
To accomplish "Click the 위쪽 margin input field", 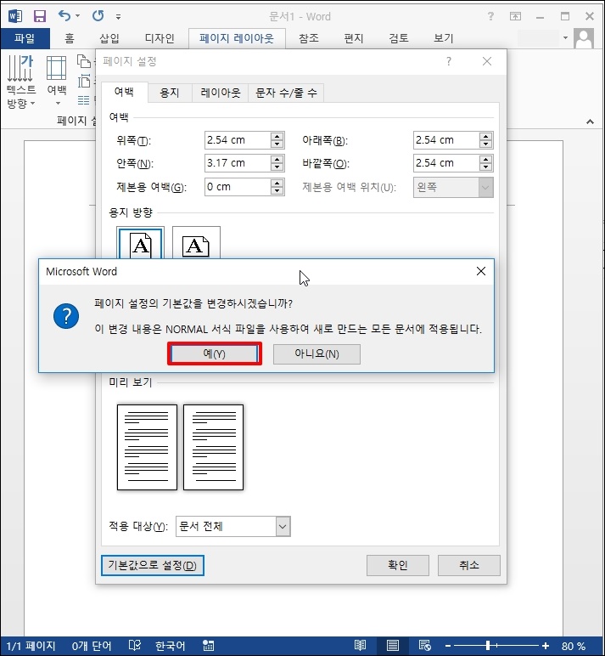I will (x=238, y=140).
